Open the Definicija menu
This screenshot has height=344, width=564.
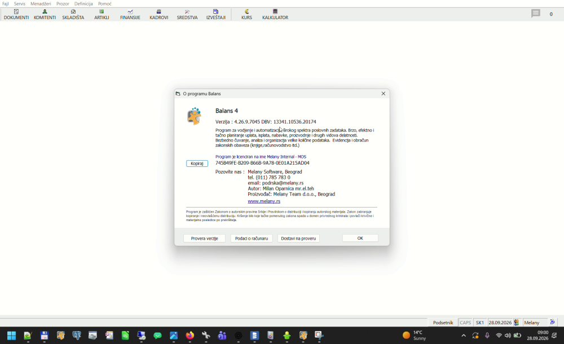pyautogui.click(x=83, y=3)
